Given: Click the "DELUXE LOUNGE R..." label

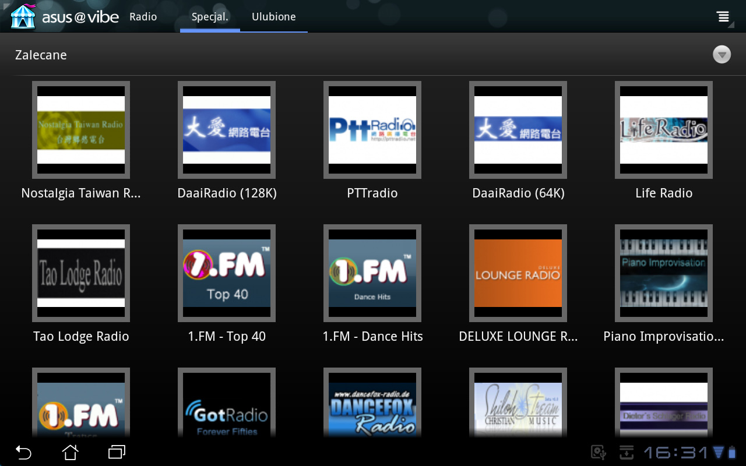Looking at the screenshot, I should pyautogui.click(x=518, y=337).
